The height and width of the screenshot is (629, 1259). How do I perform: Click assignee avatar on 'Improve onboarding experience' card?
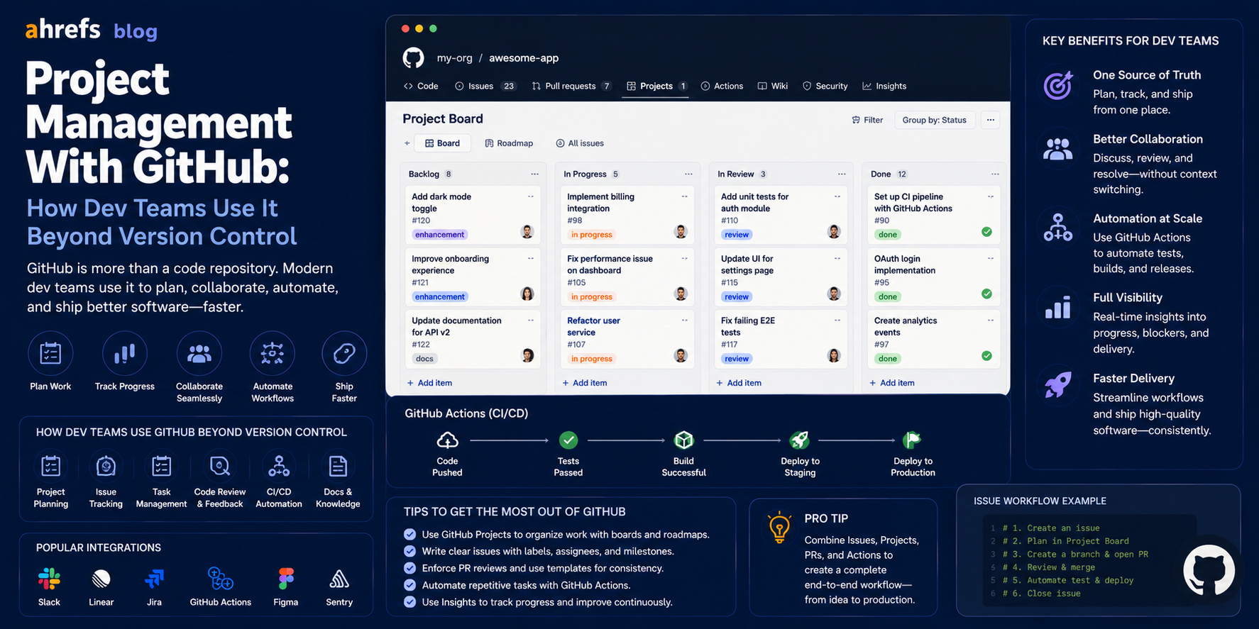point(527,294)
